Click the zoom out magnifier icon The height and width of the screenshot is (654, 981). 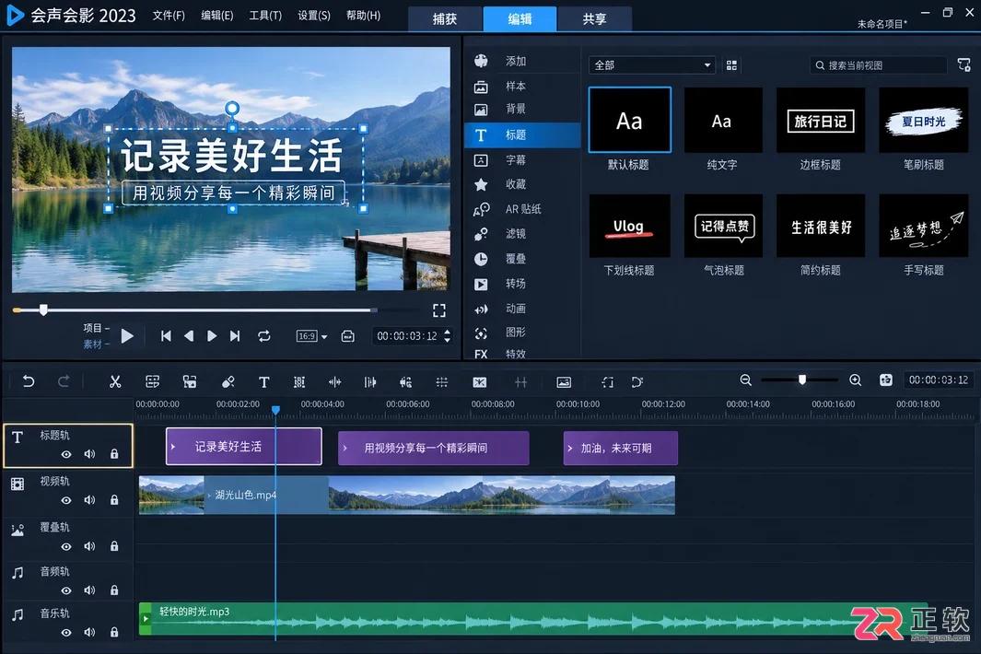click(746, 380)
